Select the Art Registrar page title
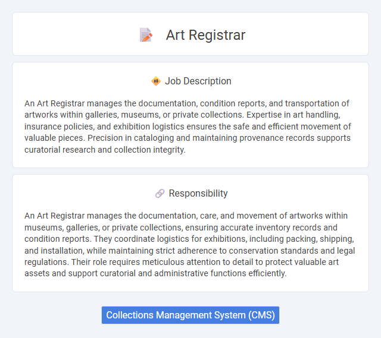The height and width of the screenshot is (338, 381). pyautogui.click(x=205, y=35)
